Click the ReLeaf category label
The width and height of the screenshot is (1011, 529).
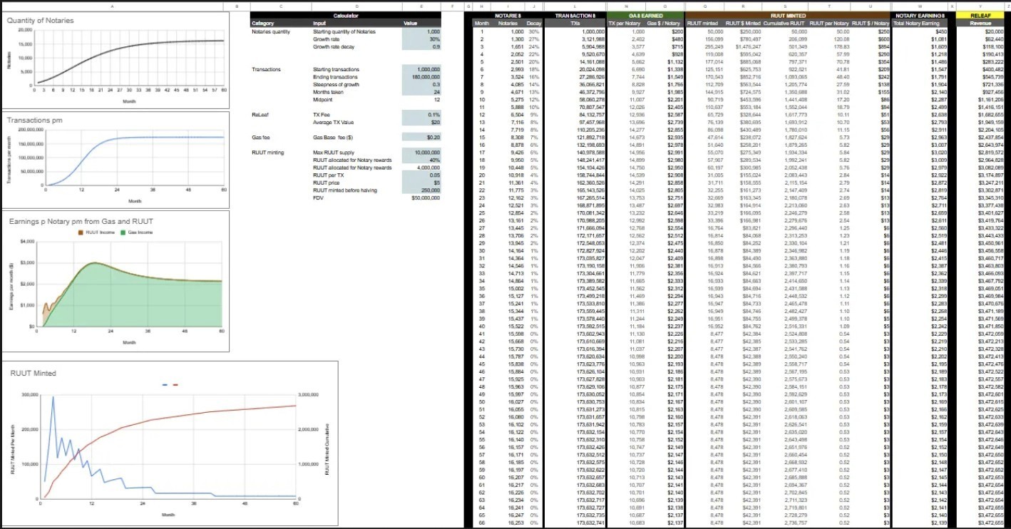coord(260,114)
